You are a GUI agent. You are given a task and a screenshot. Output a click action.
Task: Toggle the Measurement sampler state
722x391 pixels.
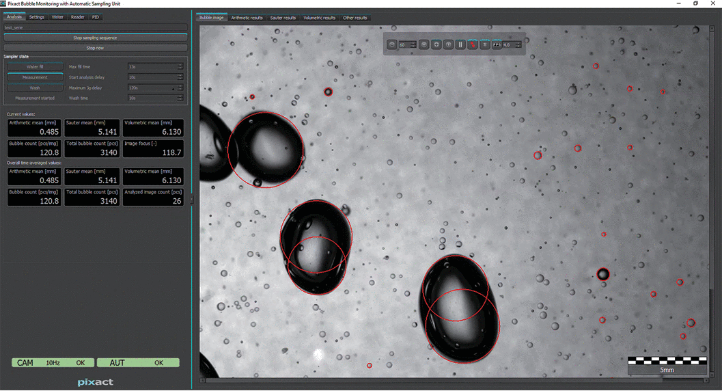[x=34, y=77]
